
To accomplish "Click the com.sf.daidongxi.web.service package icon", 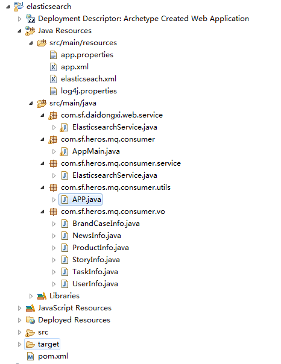I will [x=52, y=115].
